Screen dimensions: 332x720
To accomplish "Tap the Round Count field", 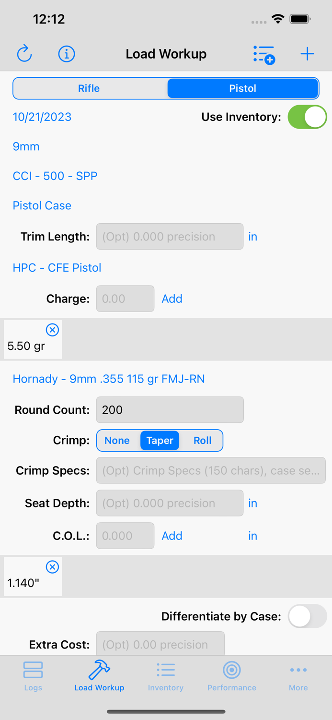I will 170,410.
